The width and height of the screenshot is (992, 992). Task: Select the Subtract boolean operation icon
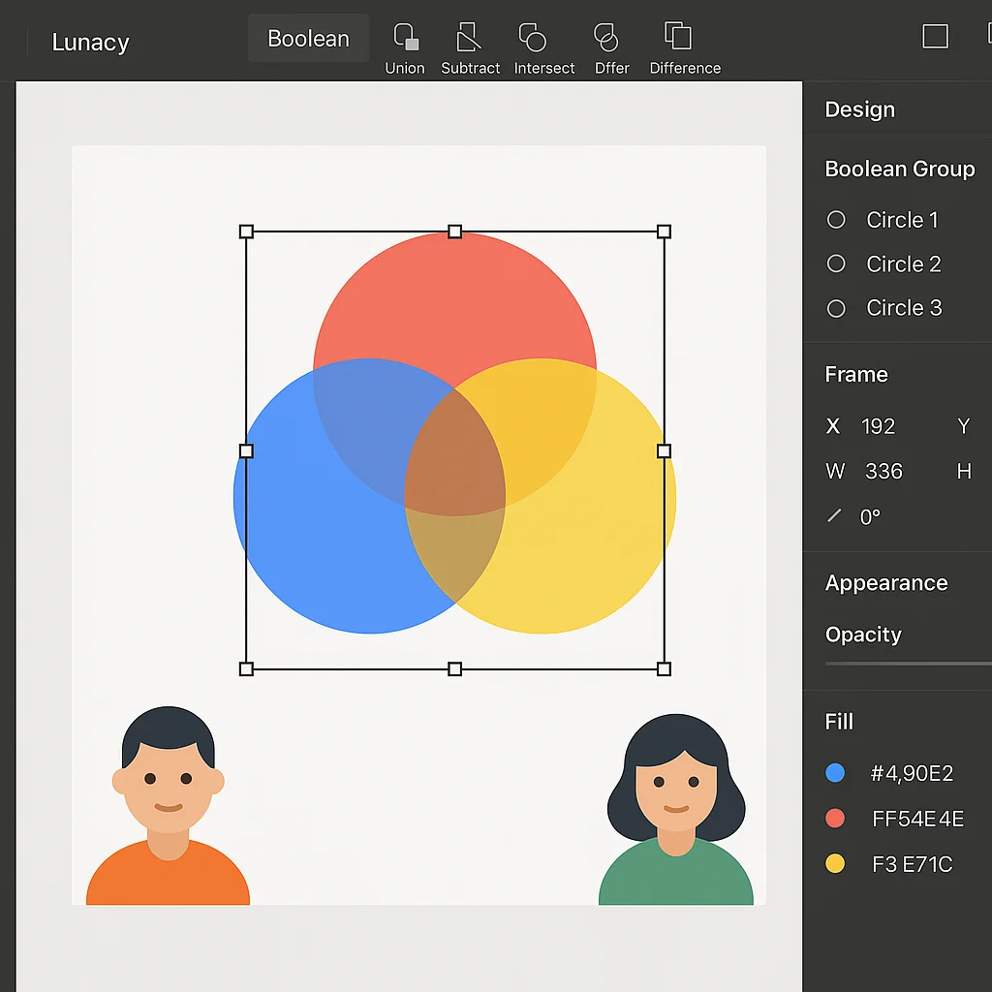(x=470, y=37)
